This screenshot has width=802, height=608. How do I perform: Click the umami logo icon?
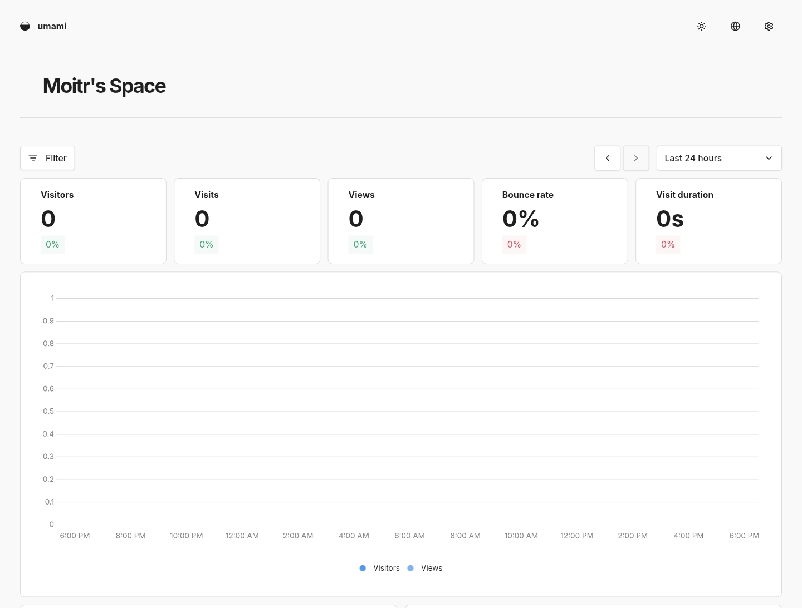(x=25, y=26)
